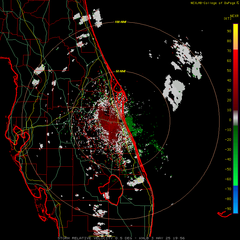Screen dimensions: 240x240
Task: Click the -60 value on the velocity scale
Action: click(228, 179)
